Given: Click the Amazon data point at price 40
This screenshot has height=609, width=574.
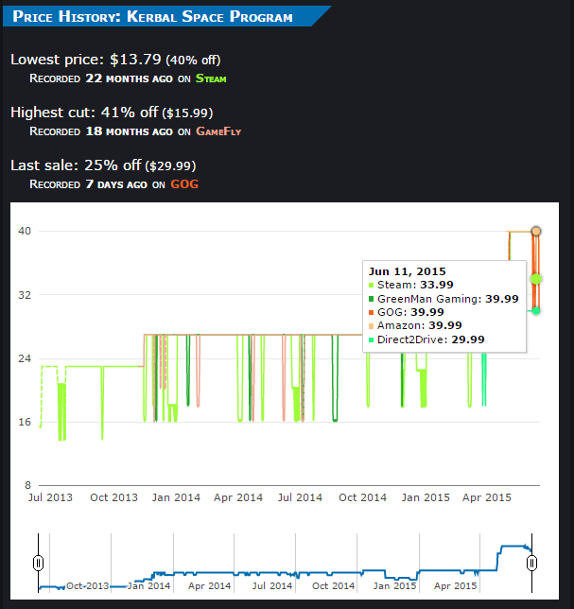Looking at the screenshot, I should [536, 232].
